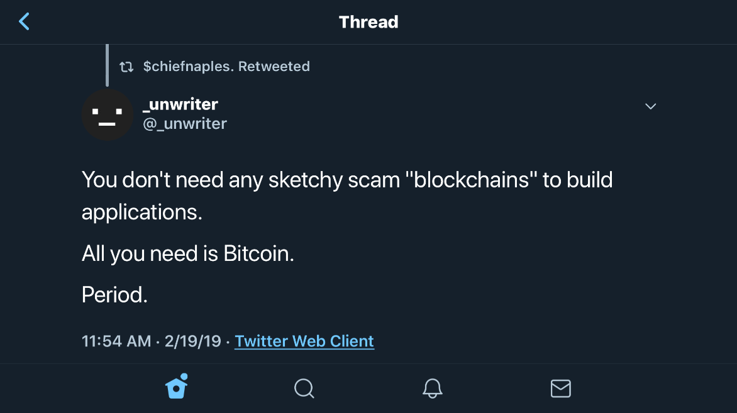This screenshot has height=413, width=737.
Task: Open the Notifications bell tab
Action: 432,388
